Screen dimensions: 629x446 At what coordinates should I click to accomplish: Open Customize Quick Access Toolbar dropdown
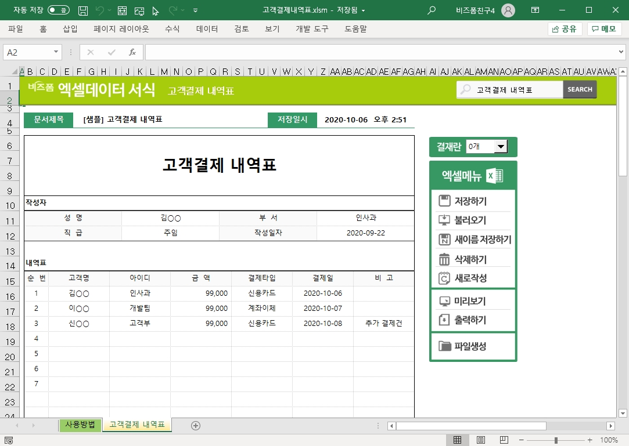(195, 10)
